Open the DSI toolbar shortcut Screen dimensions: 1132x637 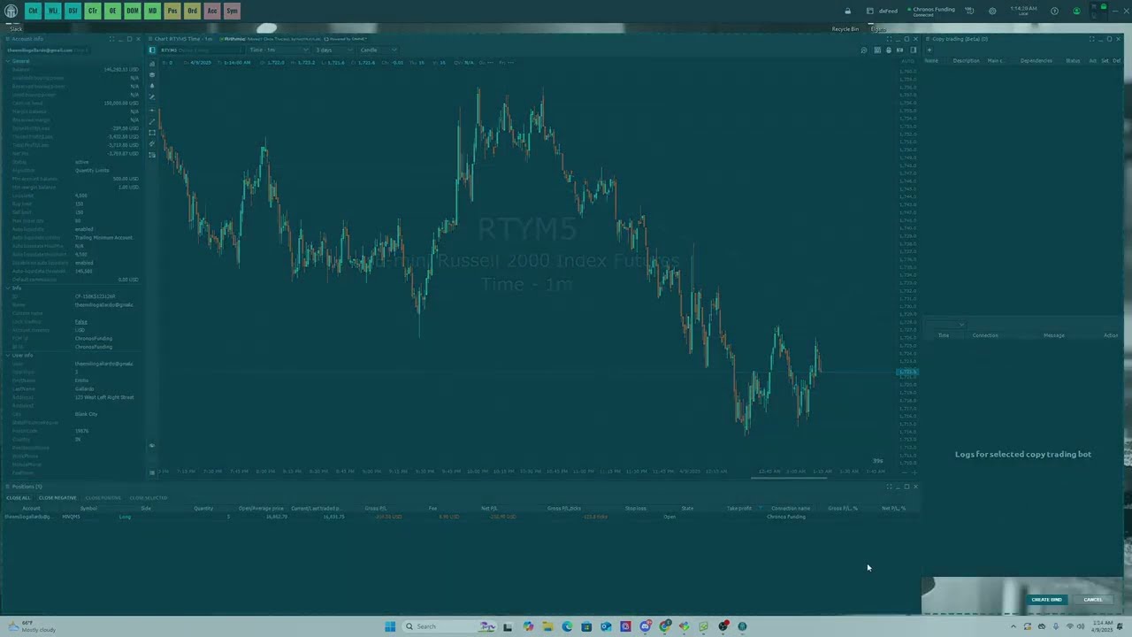point(73,11)
